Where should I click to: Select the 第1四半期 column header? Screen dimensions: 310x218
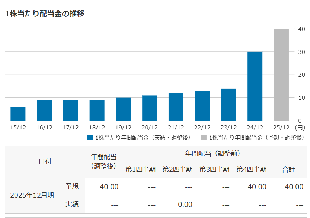click(x=140, y=170)
